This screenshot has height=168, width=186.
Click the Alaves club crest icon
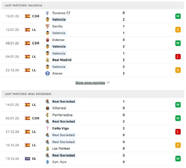click(x=48, y=73)
